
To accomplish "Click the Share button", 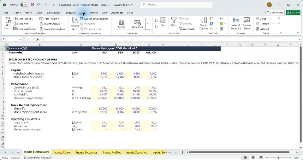I will point(293,13).
